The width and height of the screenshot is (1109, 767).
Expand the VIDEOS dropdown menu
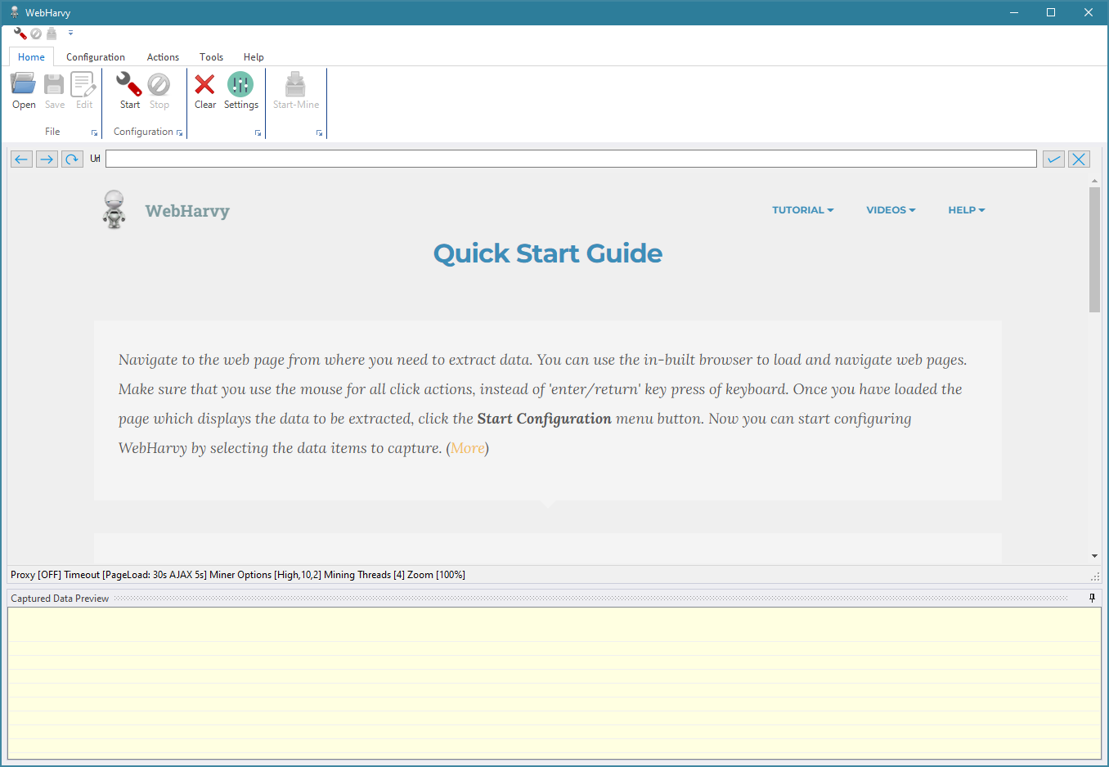pos(891,210)
